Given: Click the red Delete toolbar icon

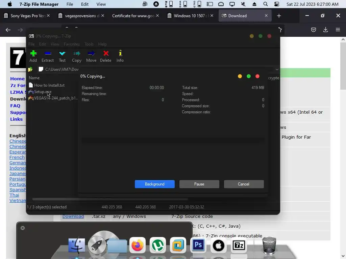Looking at the screenshot, I should coord(106,56).
